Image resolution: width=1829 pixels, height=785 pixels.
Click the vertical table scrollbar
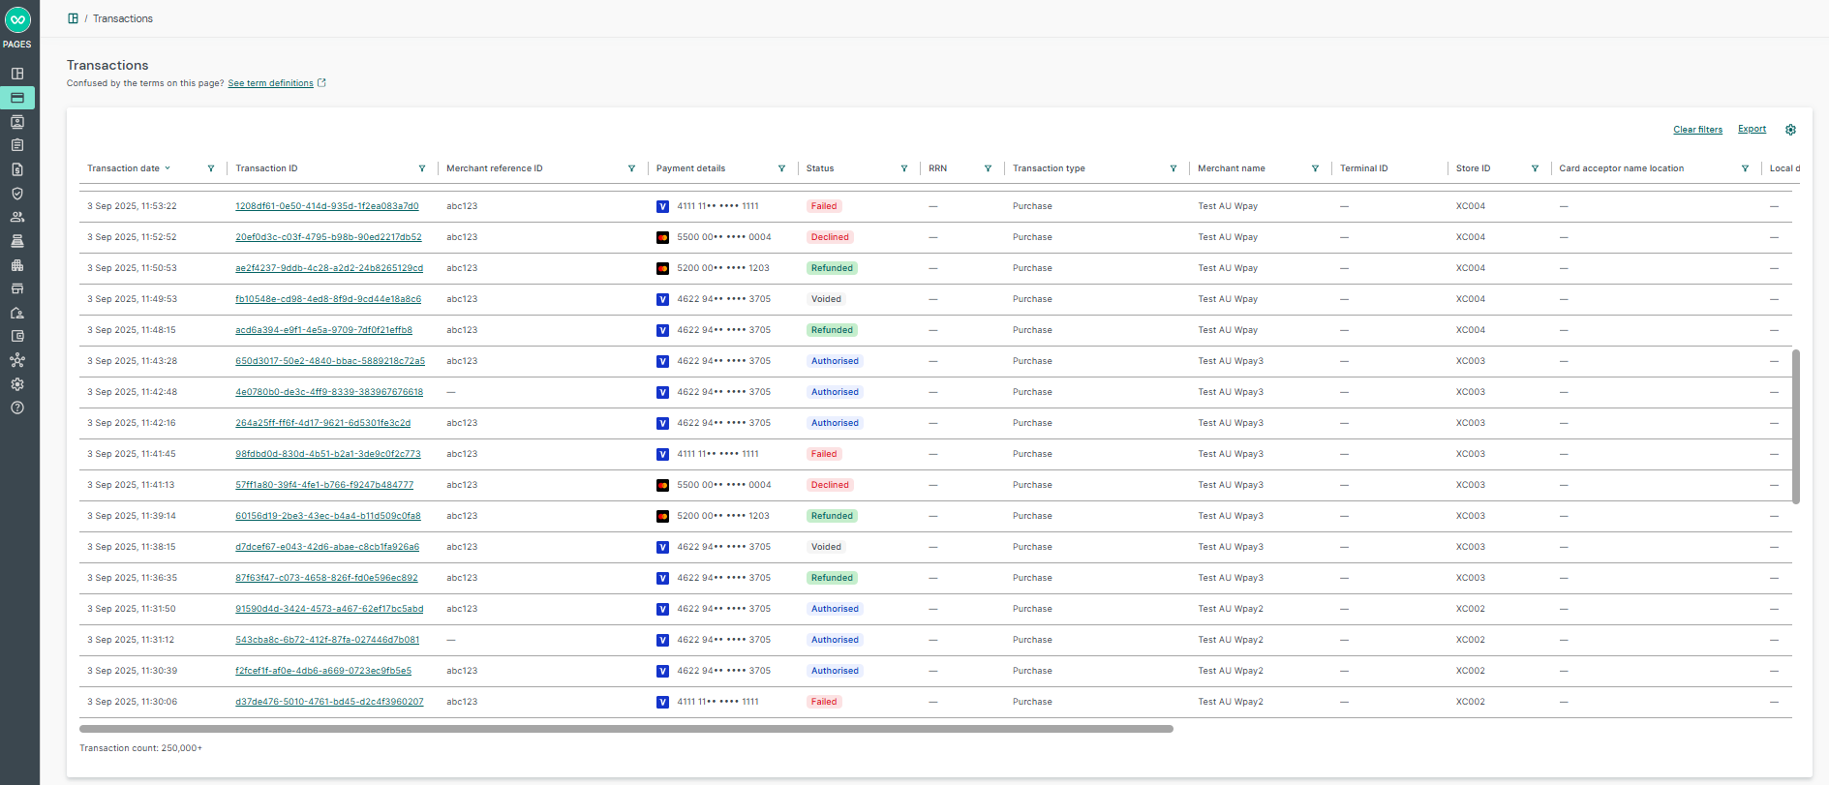tap(1796, 427)
